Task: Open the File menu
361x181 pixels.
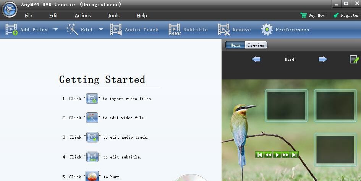Action: coord(28,15)
